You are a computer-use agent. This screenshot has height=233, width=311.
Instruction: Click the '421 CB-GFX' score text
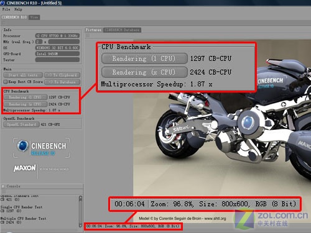pyautogui.click(x=50, y=124)
